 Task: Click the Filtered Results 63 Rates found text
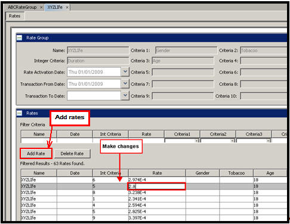(x=52, y=163)
